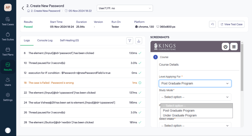Open the Users section
Viewport: 252px width, 136px height.
(x=8, y=82)
